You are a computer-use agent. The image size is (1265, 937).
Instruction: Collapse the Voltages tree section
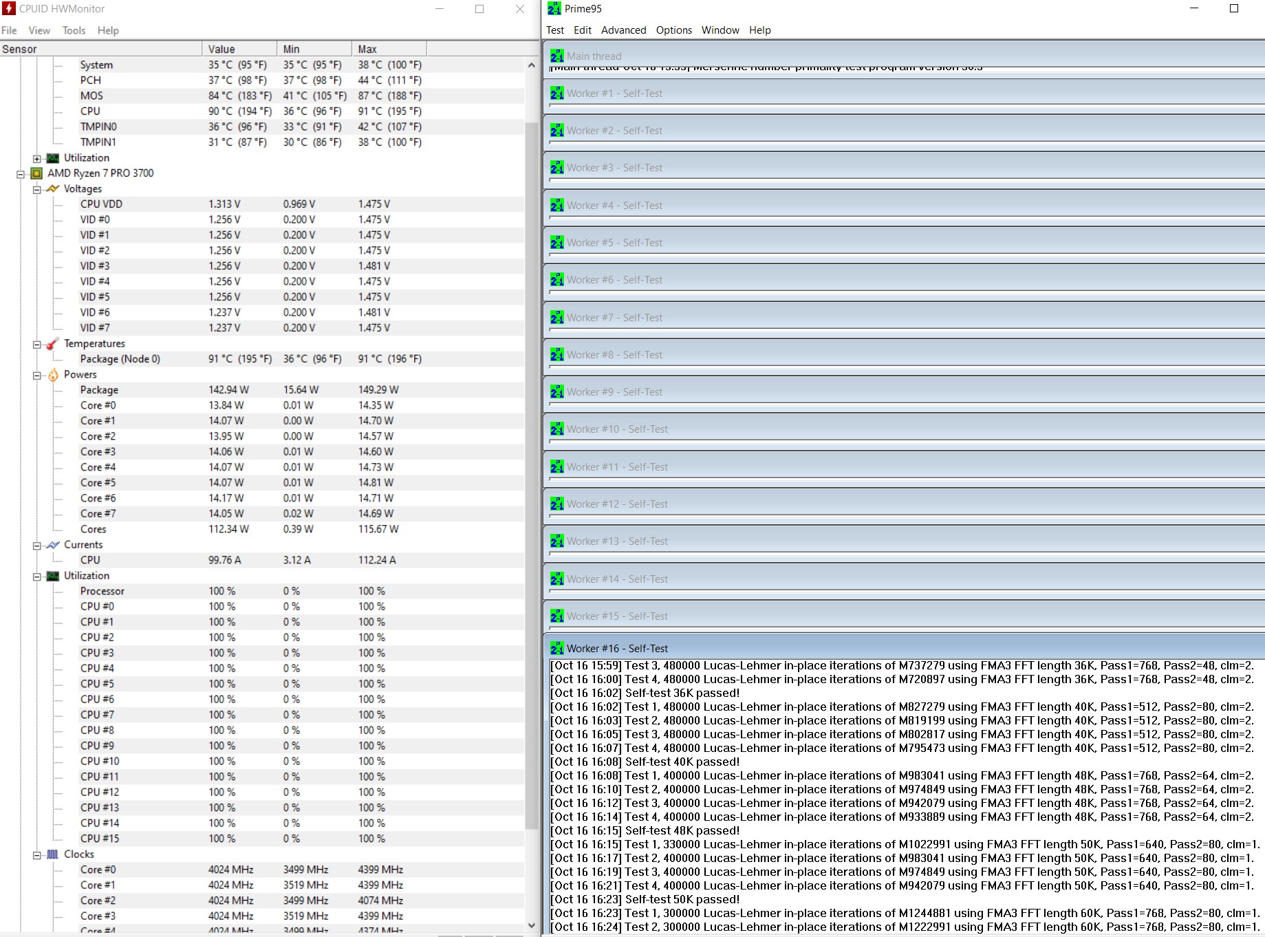(x=37, y=189)
